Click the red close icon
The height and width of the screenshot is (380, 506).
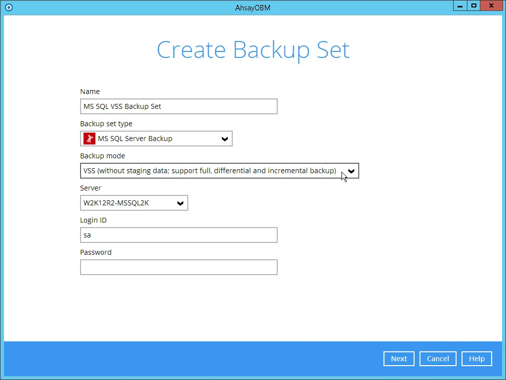pos(491,5)
